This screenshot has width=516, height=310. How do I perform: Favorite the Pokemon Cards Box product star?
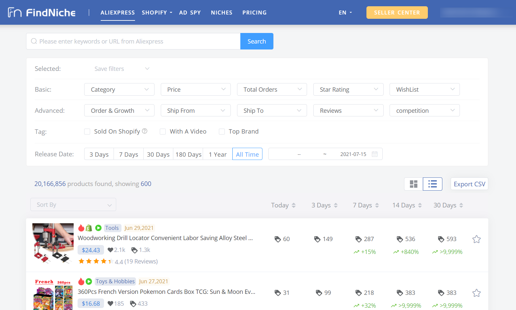tap(476, 293)
